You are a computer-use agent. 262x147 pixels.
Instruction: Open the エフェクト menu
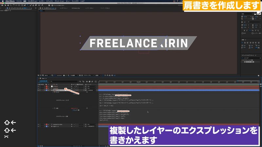(49, 1)
